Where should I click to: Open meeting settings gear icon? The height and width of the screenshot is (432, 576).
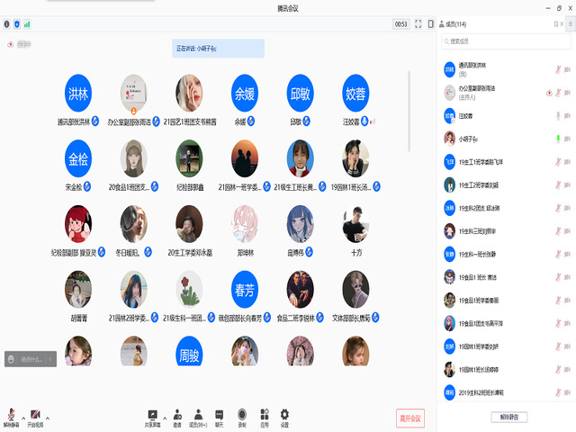click(x=285, y=415)
